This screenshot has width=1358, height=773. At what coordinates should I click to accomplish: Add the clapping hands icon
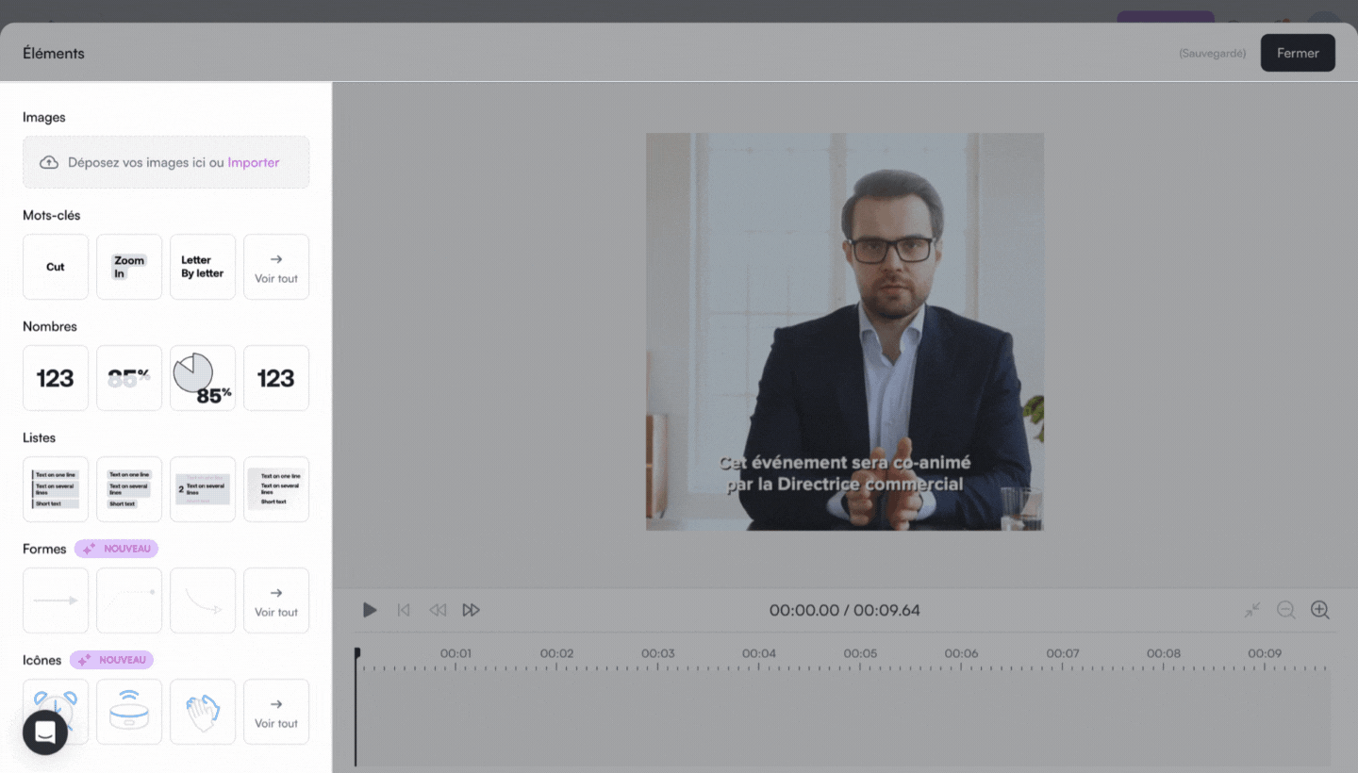click(x=203, y=712)
